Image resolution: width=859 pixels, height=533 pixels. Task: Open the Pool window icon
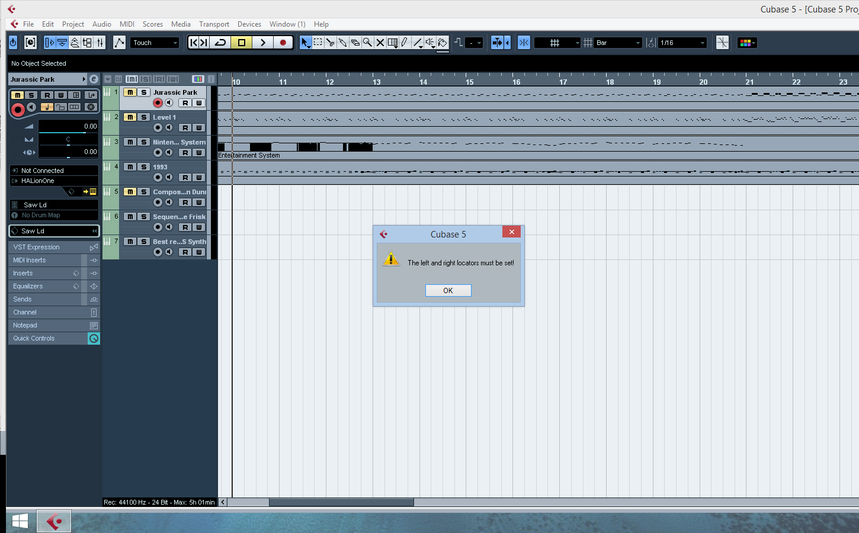click(x=87, y=43)
